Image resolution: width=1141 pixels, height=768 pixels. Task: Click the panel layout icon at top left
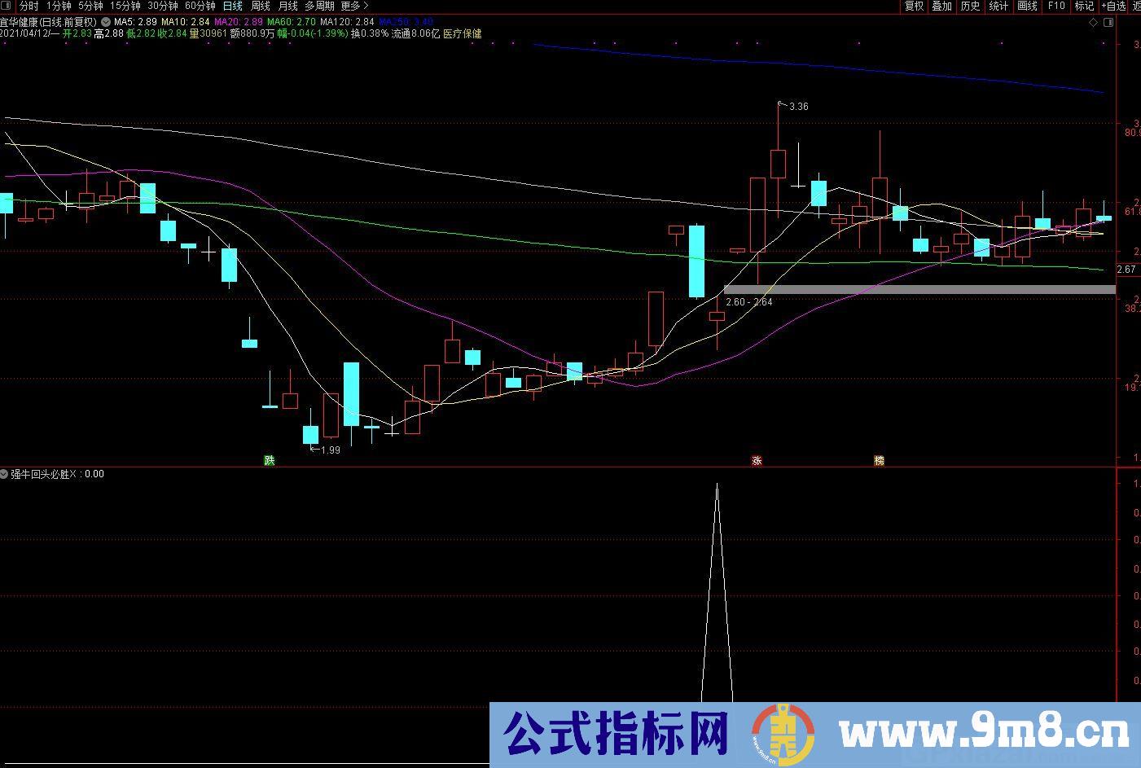point(7,6)
